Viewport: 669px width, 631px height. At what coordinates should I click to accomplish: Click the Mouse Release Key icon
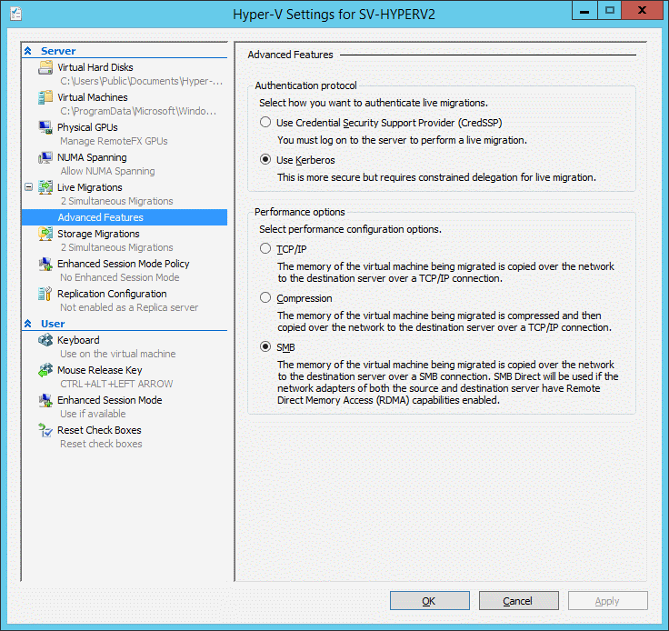[x=45, y=370]
